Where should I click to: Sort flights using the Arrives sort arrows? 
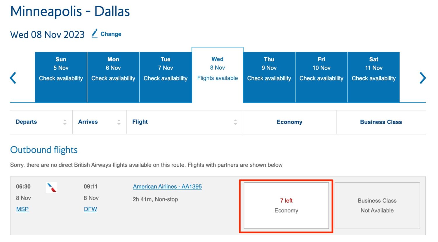click(119, 122)
